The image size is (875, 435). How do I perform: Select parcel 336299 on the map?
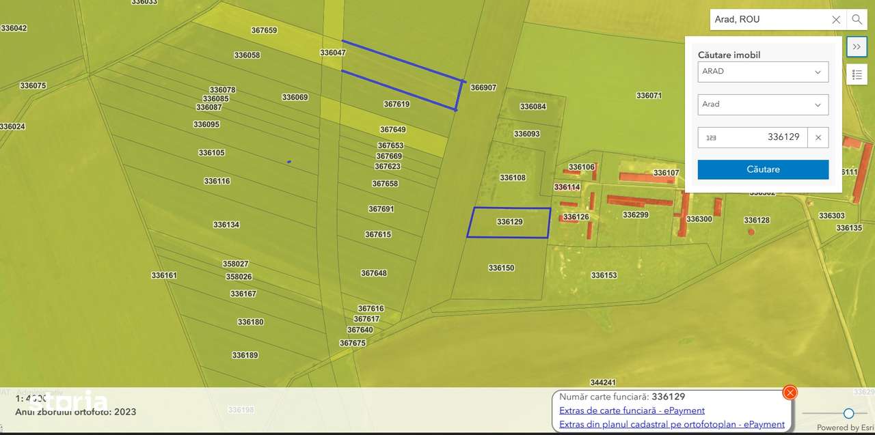click(636, 215)
